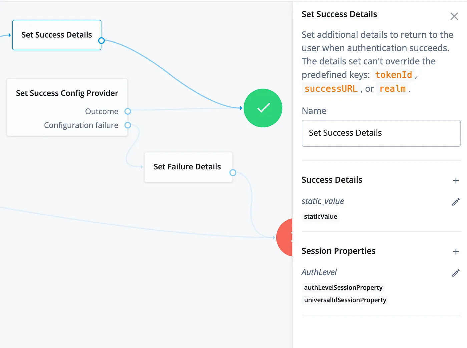Click the Configuration failure connector circle
This screenshot has width=467, height=348.
[128, 125]
